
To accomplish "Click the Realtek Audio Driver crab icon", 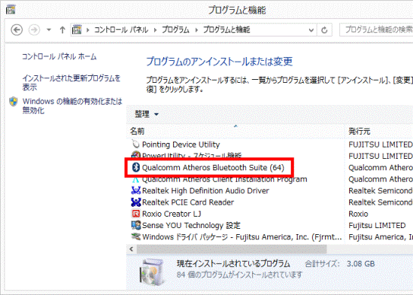I will point(136,191).
